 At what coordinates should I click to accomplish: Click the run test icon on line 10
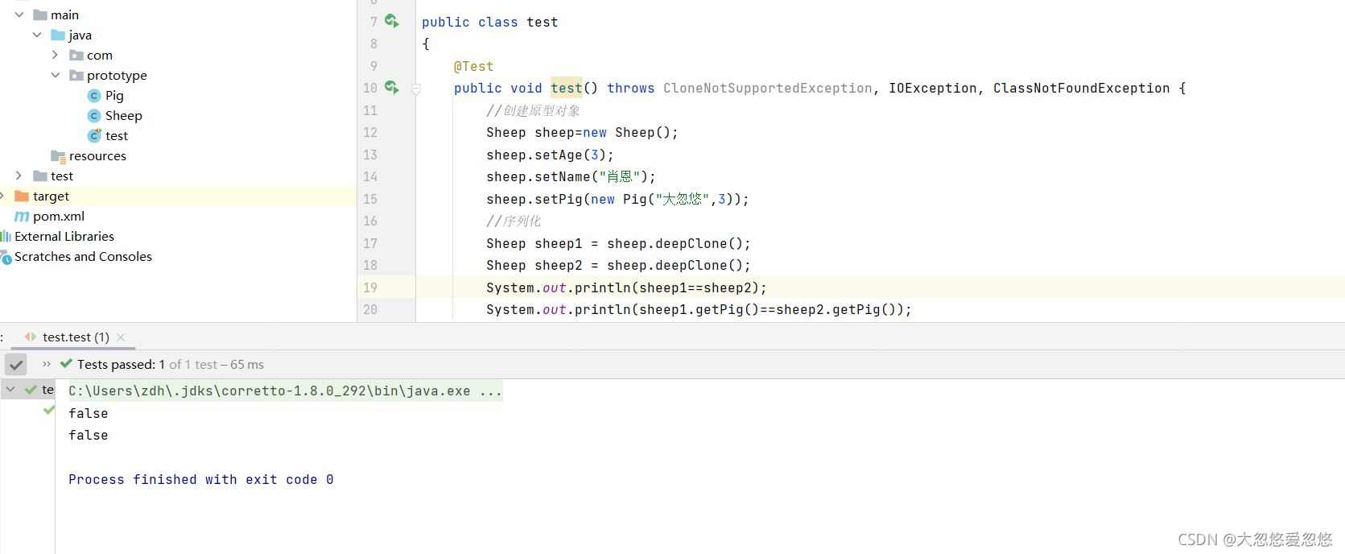(x=391, y=87)
